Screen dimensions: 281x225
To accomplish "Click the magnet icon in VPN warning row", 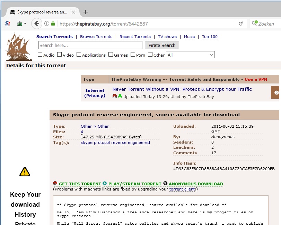I will [115, 96].
